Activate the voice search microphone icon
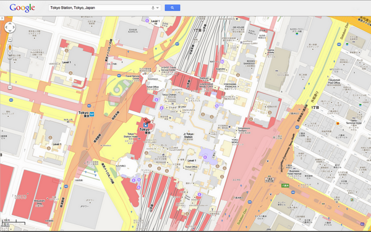Screen dimensions: 371x232 pyautogui.click(x=153, y=8)
